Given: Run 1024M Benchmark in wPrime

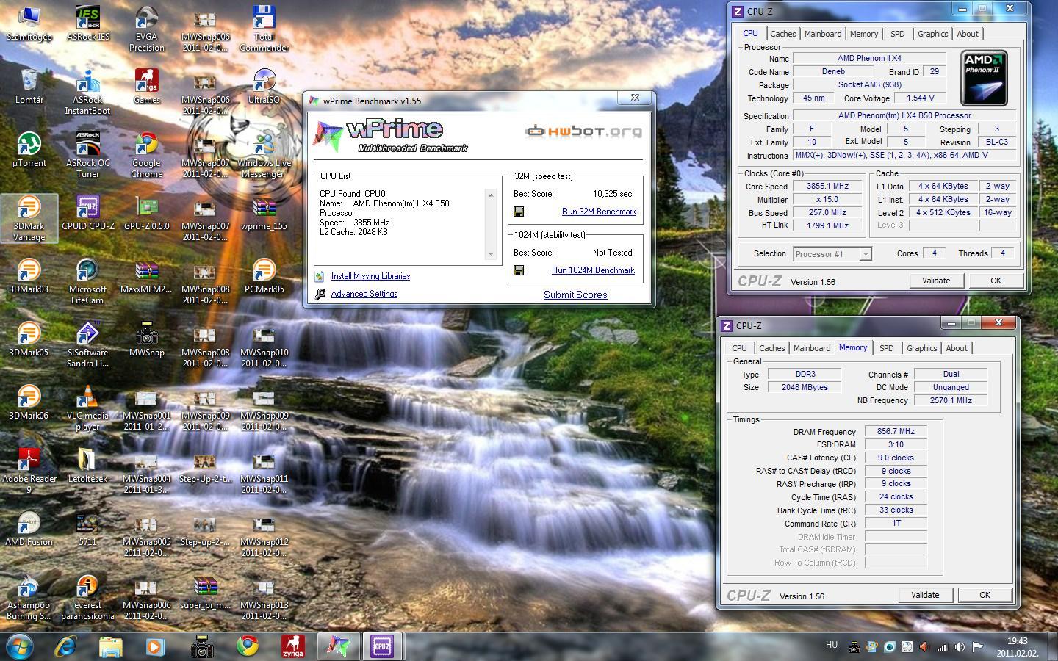Looking at the screenshot, I should coord(593,270).
